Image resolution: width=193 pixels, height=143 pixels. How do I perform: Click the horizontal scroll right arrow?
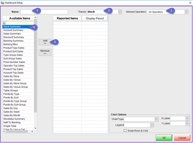(32, 131)
